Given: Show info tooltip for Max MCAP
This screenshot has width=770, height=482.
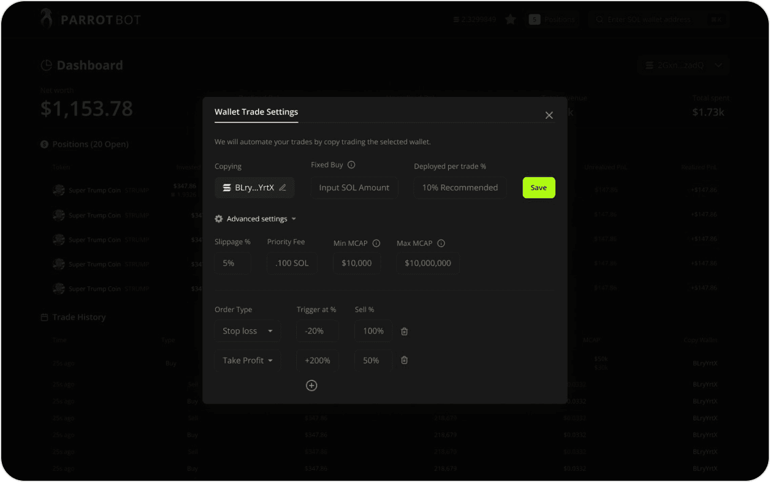Looking at the screenshot, I should click(x=441, y=243).
